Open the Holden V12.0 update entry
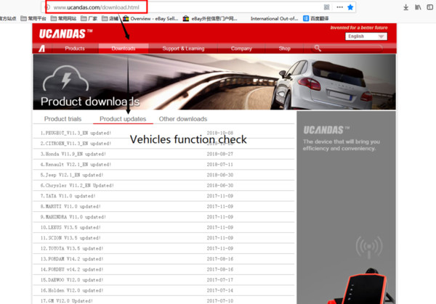 point(72,290)
